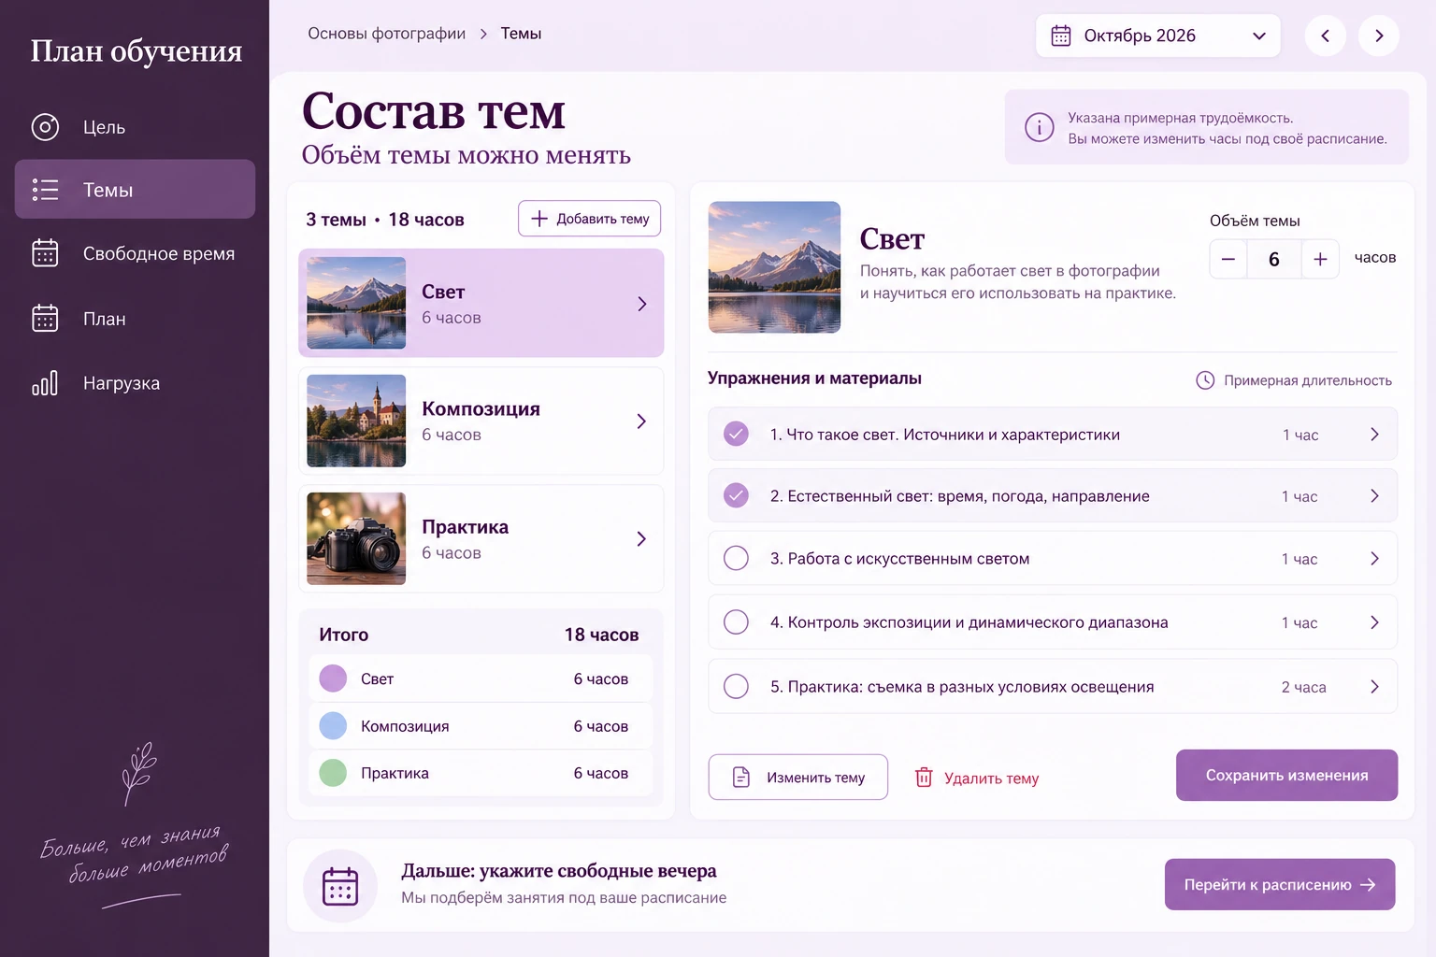The height and width of the screenshot is (957, 1436).
Task: Click the plus icon on Добавить тему
Action: [x=539, y=219]
